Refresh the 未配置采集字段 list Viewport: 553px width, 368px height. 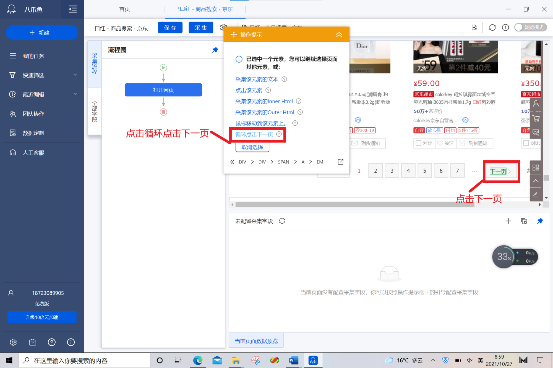[282, 221]
